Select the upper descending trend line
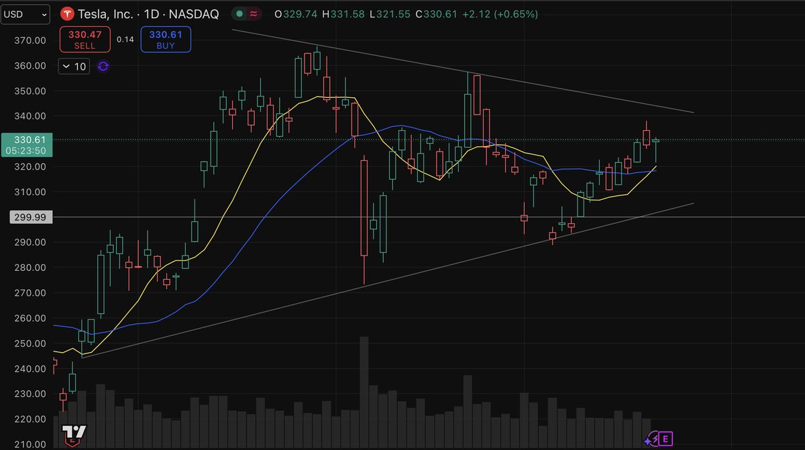805x450 pixels. pos(463,71)
